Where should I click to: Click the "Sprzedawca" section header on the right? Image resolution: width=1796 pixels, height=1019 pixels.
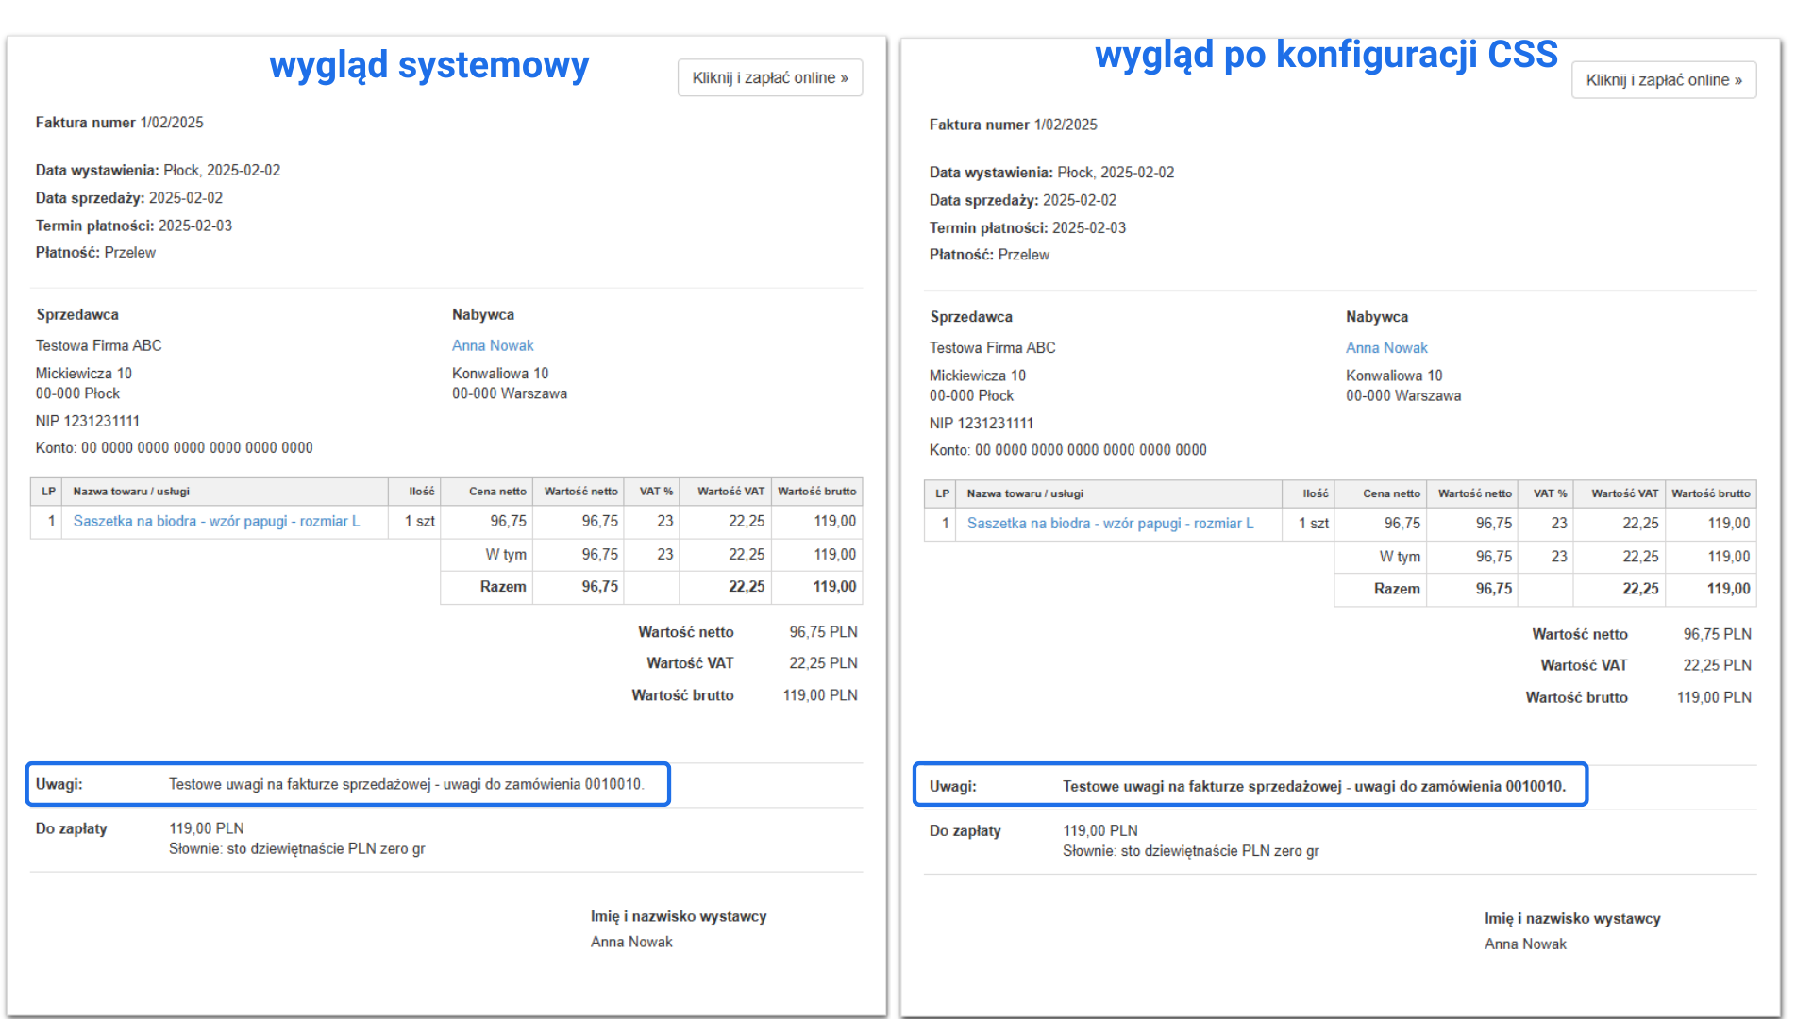971,316
